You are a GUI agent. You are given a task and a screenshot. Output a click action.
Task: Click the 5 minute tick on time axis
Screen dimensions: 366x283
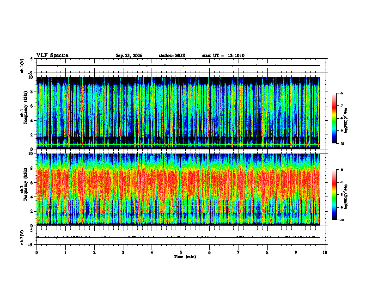coord(181,252)
